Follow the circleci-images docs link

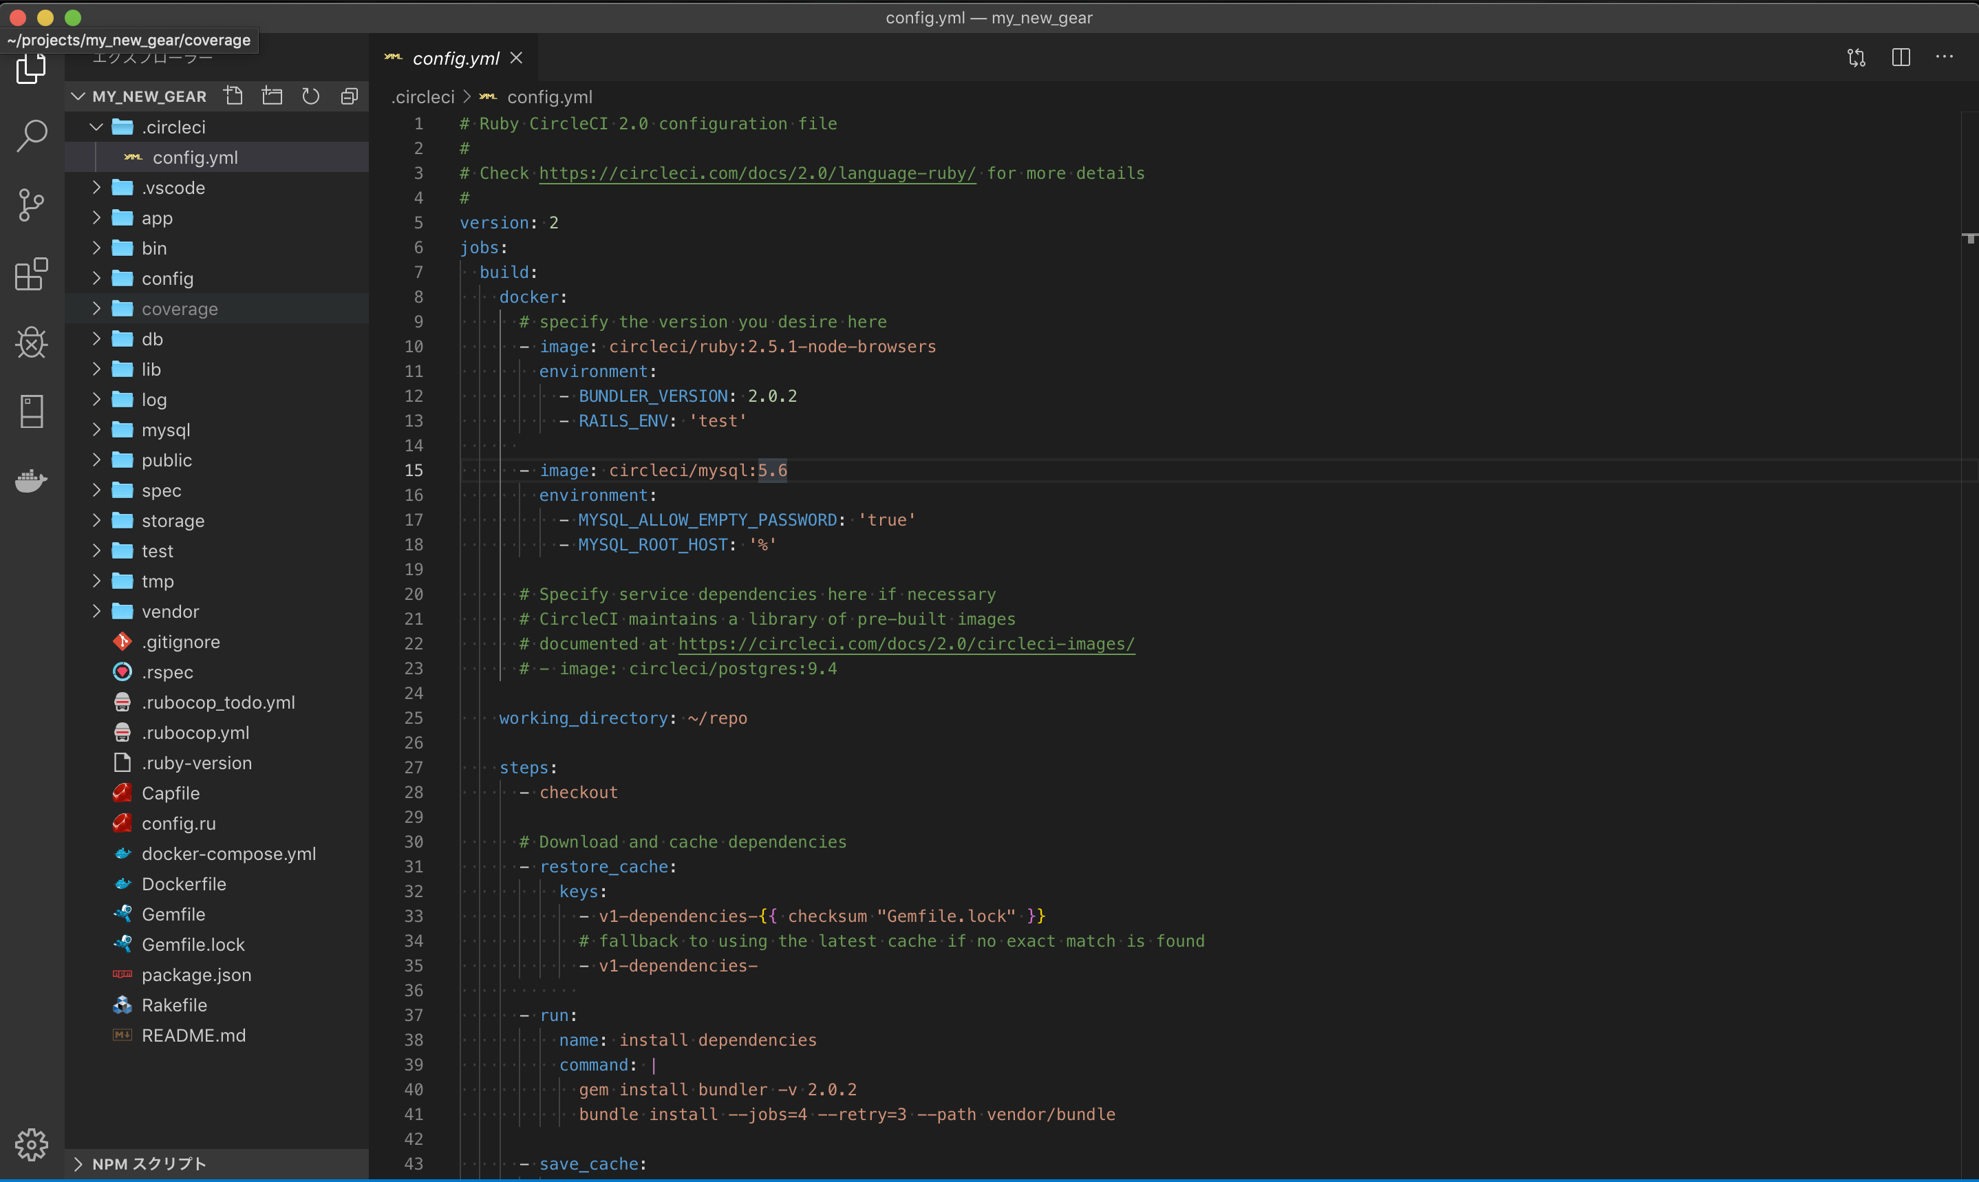906,643
